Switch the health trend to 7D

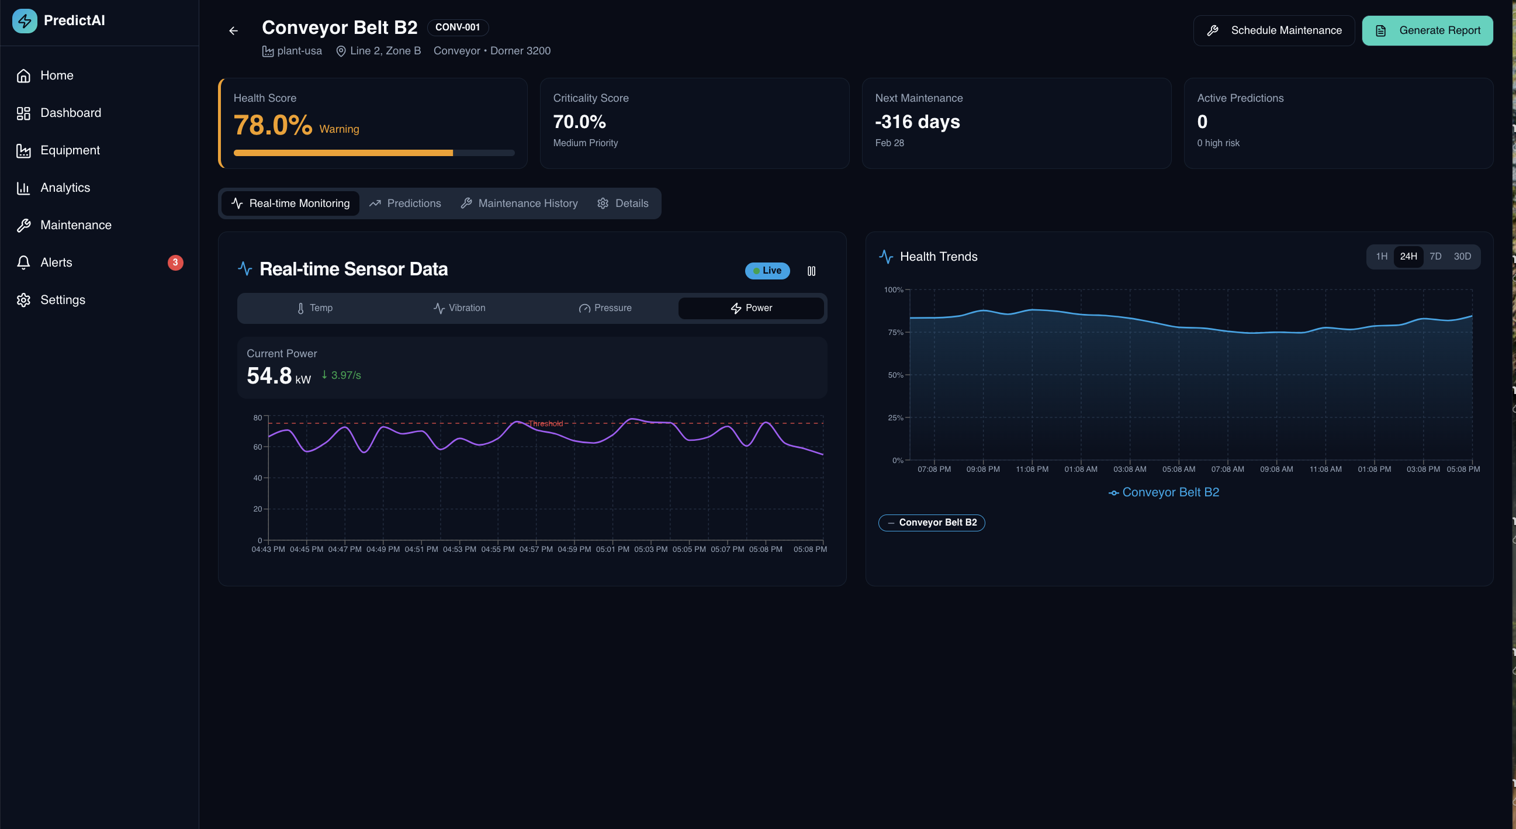1435,256
